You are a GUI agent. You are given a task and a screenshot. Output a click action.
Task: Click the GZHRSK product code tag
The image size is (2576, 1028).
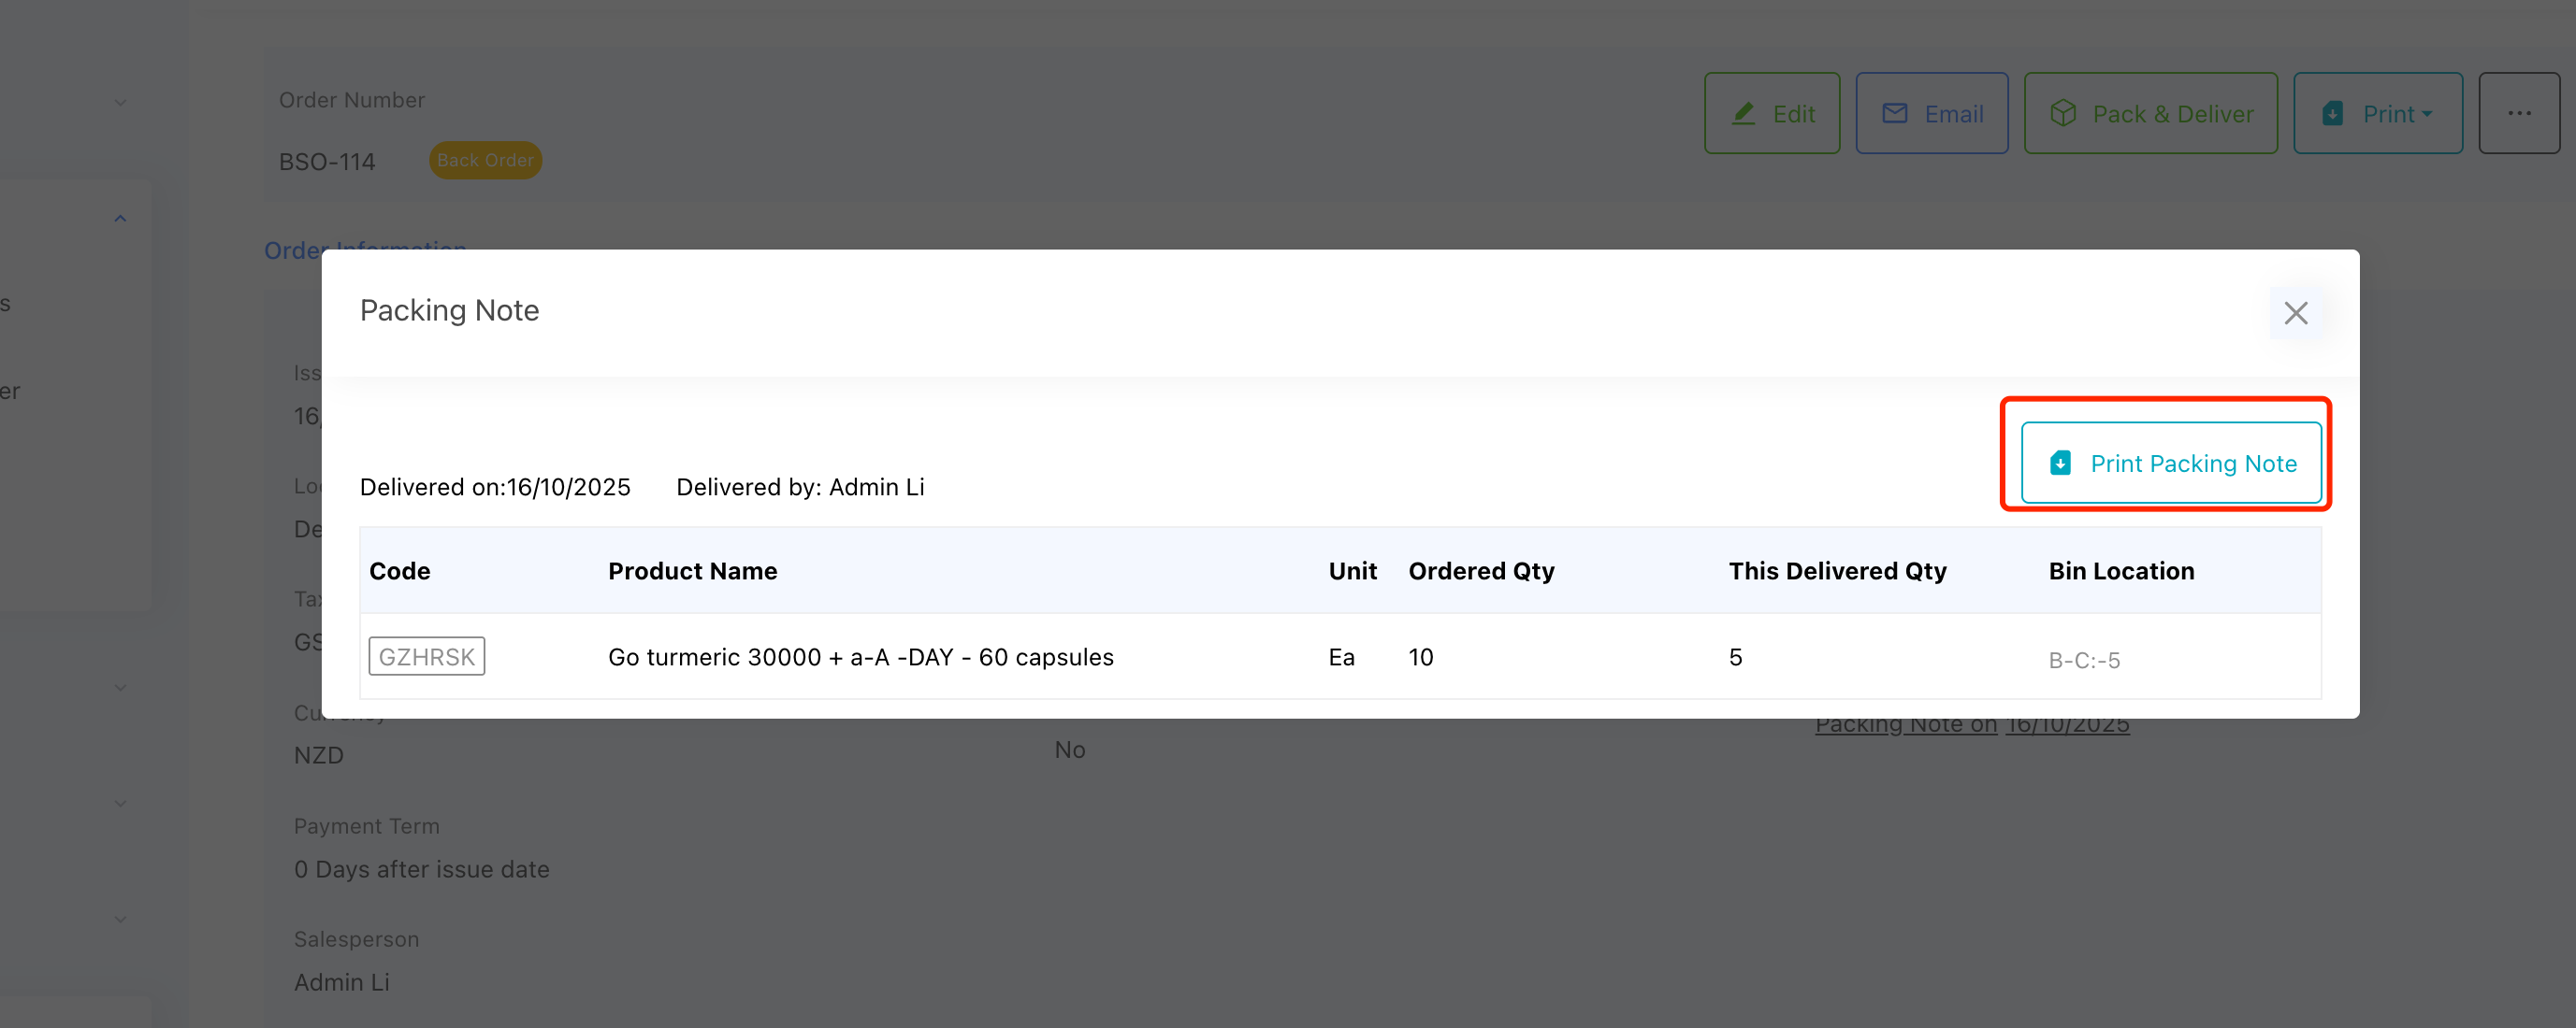click(426, 656)
